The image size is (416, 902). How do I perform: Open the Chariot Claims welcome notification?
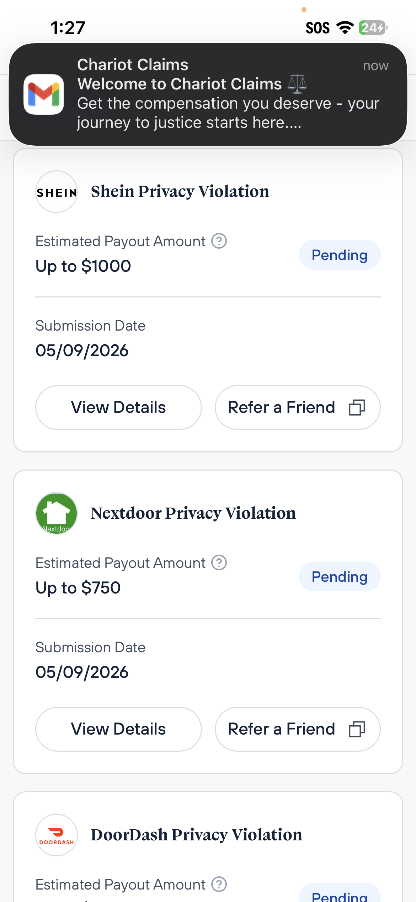(208, 94)
